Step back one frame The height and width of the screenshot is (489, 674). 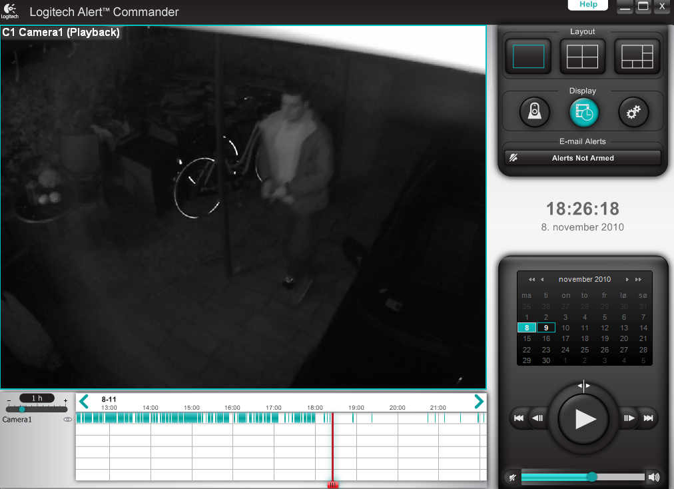coord(537,418)
